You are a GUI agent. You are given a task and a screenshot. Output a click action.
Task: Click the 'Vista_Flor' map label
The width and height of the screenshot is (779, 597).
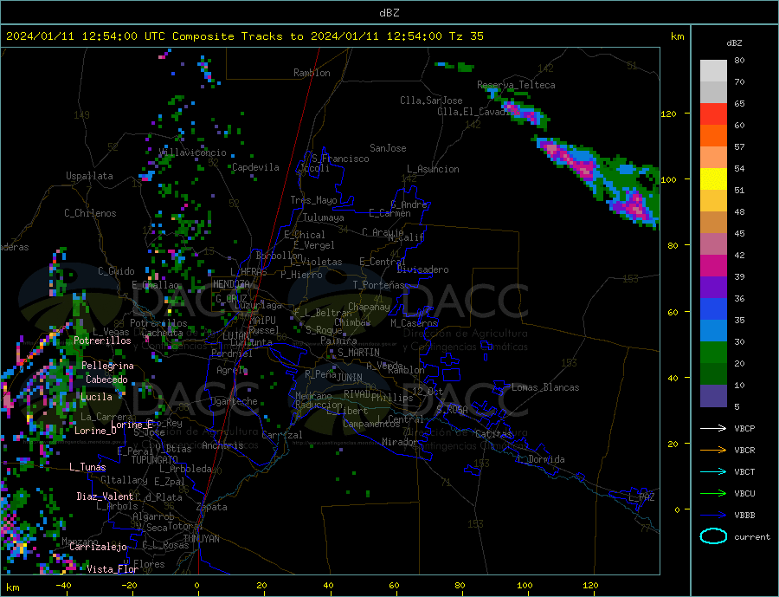[113, 569]
